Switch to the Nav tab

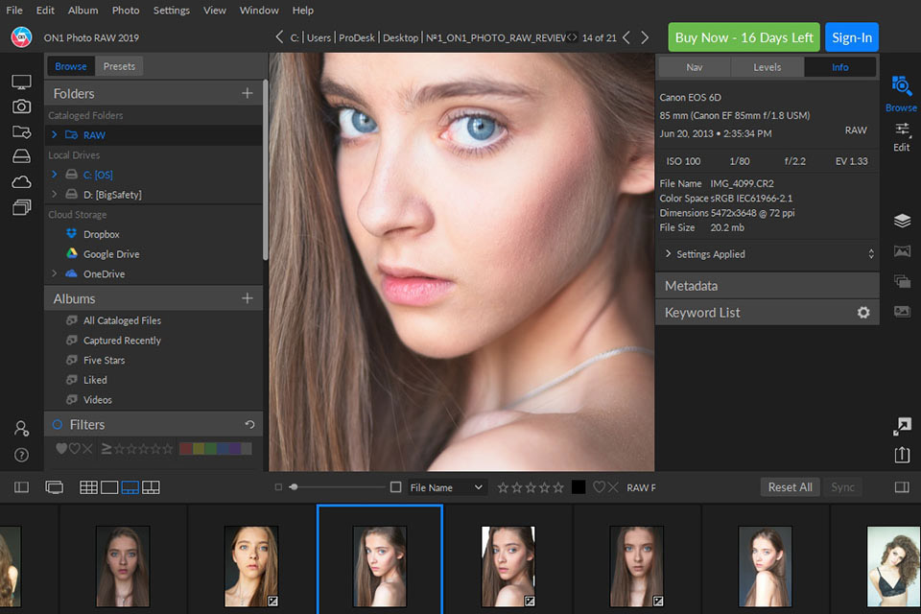695,67
